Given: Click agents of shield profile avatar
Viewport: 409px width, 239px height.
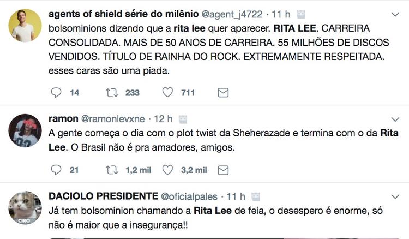Looking at the screenshot, I should click(26, 25).
